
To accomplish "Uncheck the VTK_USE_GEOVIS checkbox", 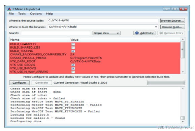I will pos(73,65).
